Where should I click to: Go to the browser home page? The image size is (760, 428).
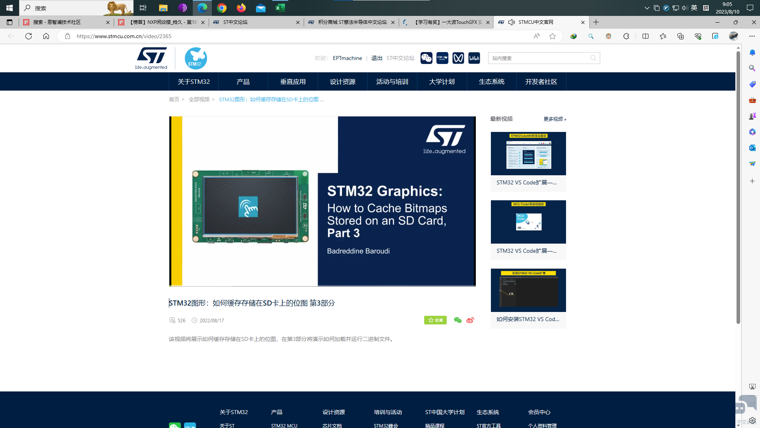(46, 36)
